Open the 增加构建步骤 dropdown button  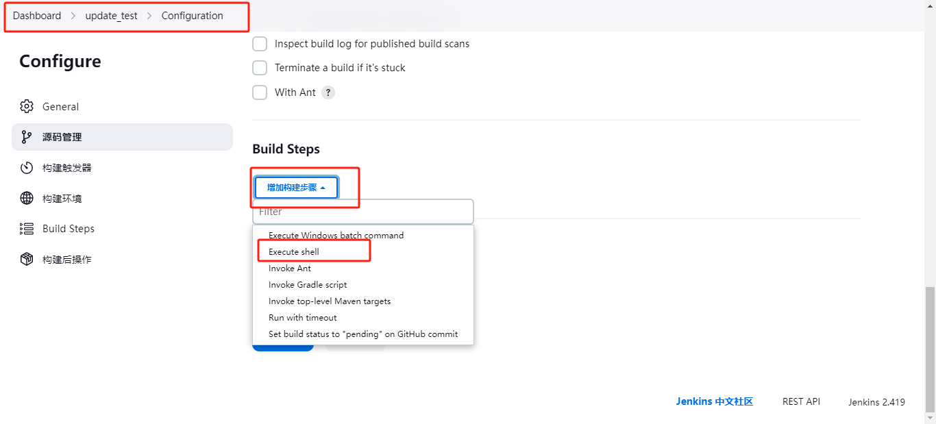click(296, 188)
